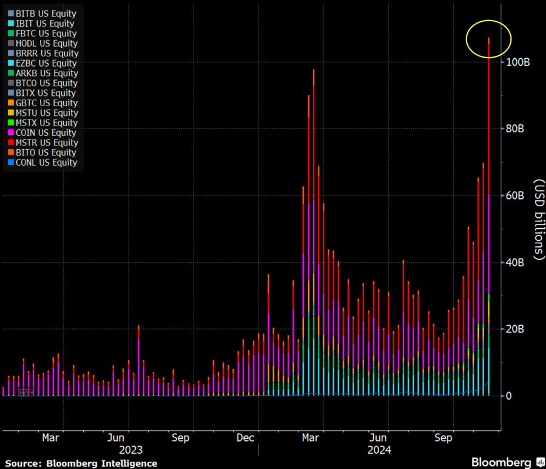Click the 100B label on the y-axis
Image resolution: width=546 pixels, height=469 pixels.
tap(517, 62)
